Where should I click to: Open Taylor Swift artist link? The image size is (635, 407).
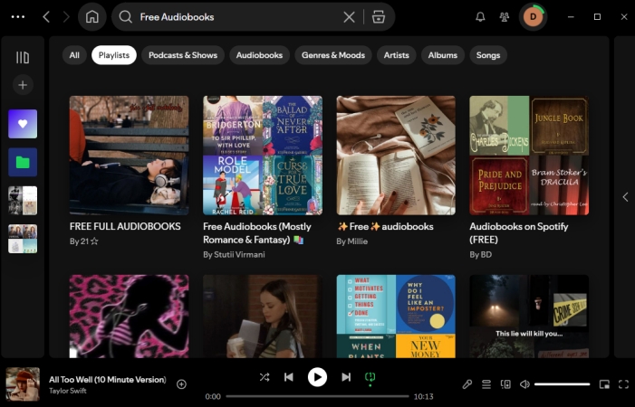click(x=68, y=391)
